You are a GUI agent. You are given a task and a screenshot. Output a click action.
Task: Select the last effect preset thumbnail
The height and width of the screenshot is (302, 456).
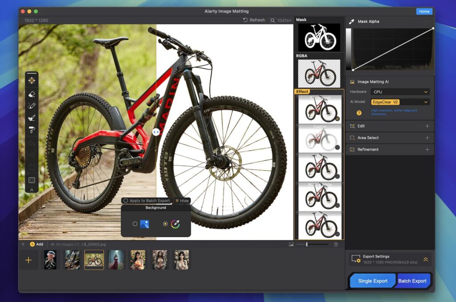pos(320,225)
